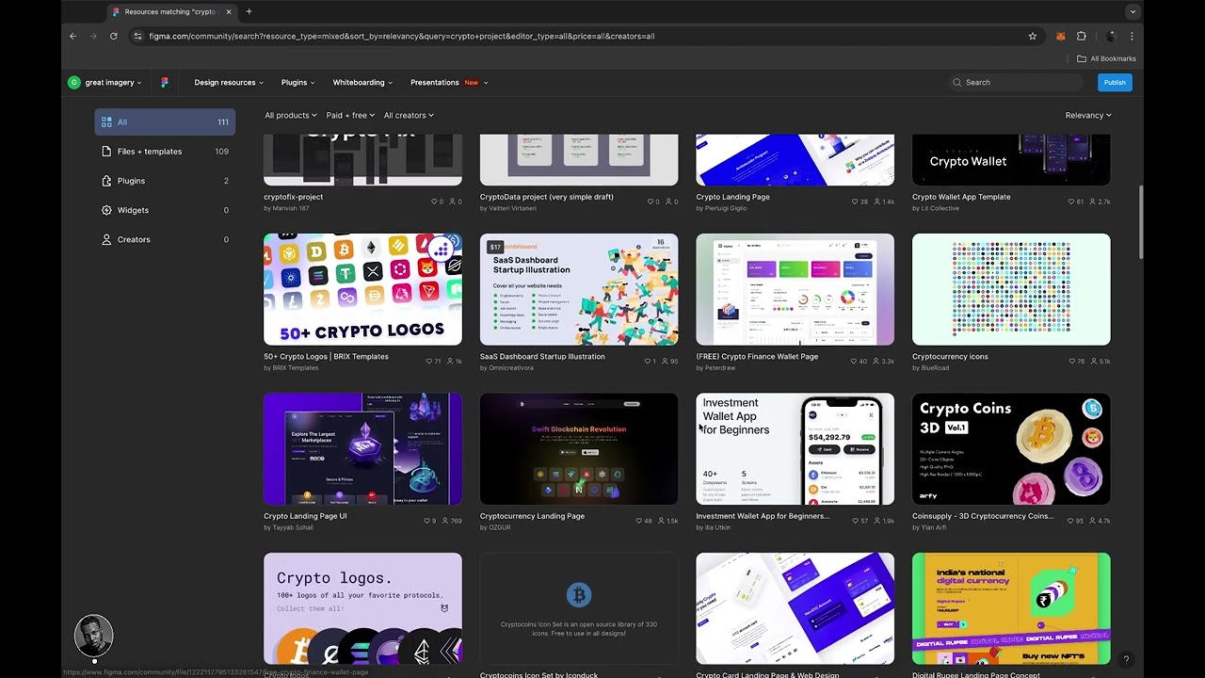Expand Whiteboarding menu
This screenshot has width=1205, height=678.
point(362,82)
